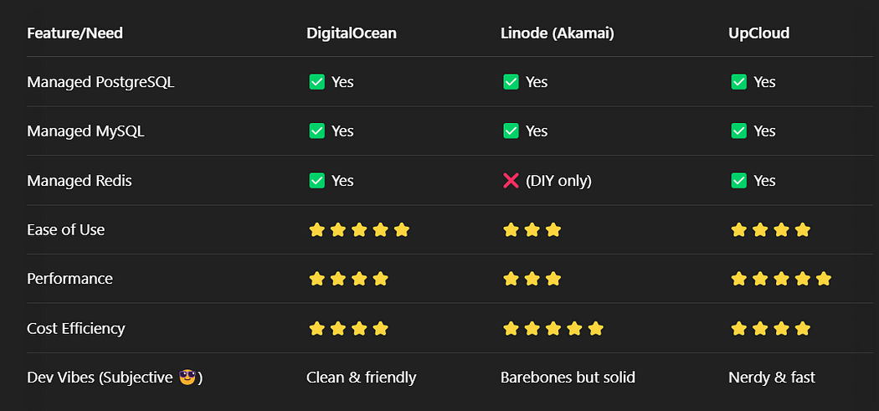Click the "Nerdy & fast" text
The width and height of the screenshot is (879, 411).
(772, 378)
